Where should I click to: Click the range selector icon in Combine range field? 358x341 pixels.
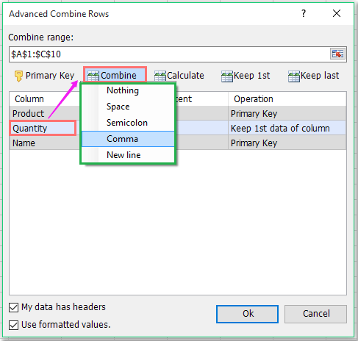point(337,54)
